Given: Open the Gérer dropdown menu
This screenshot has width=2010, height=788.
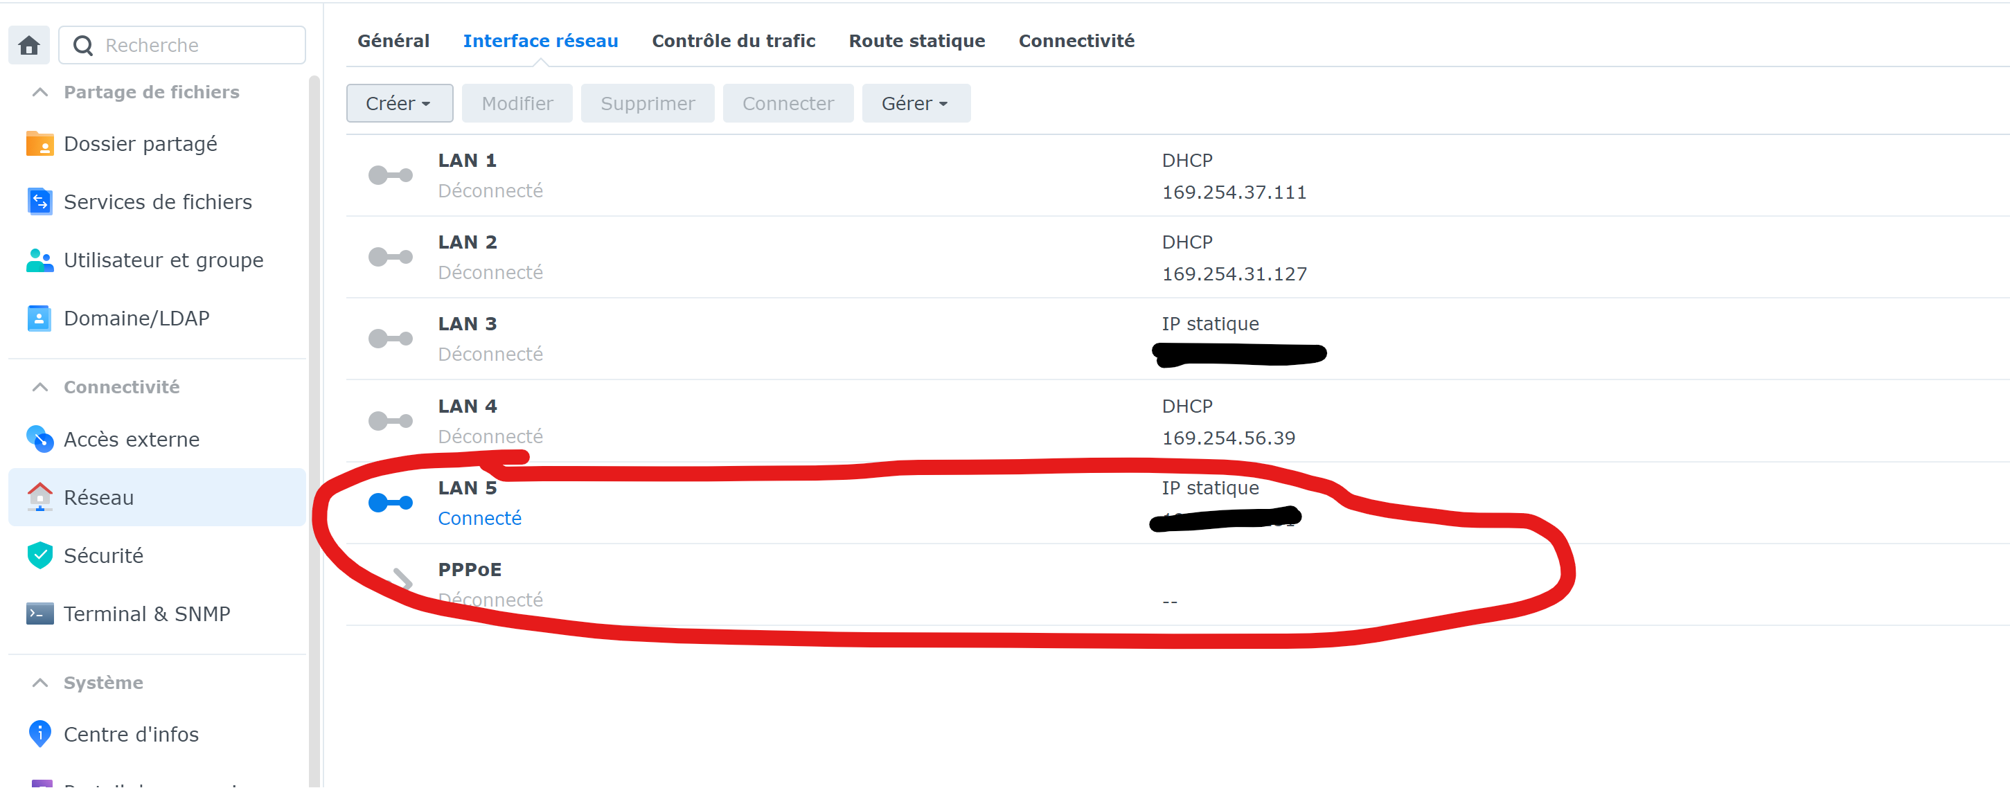Looking at the screenshot, I should 914,104.
